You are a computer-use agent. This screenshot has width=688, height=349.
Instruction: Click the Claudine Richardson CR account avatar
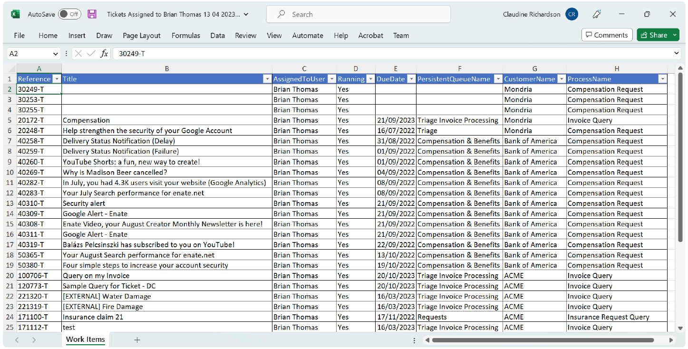point(572,14)
